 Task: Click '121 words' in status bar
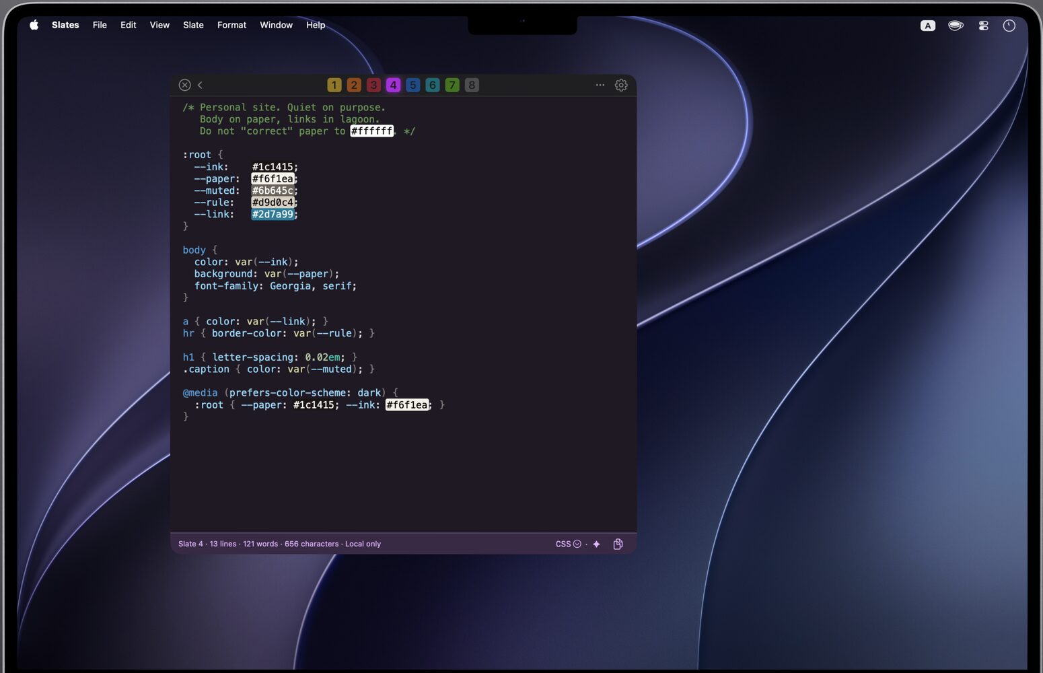(260, 544)
